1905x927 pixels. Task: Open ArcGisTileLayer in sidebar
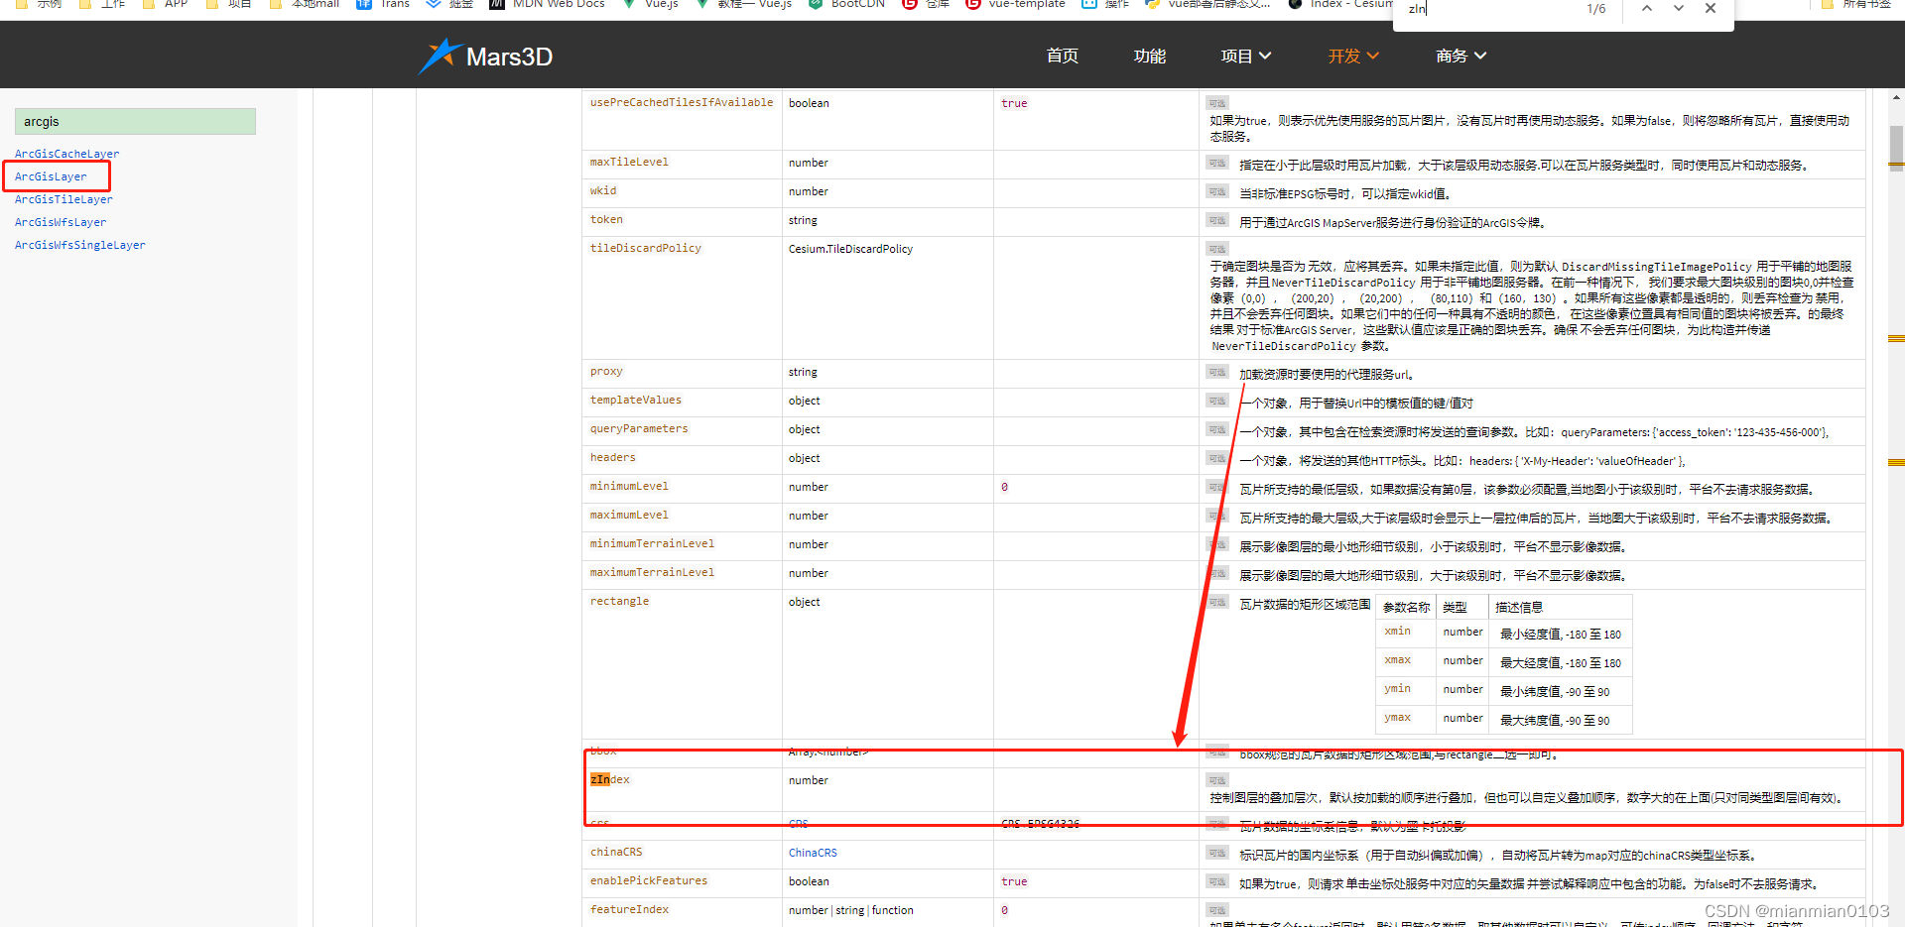click(63, 199)
